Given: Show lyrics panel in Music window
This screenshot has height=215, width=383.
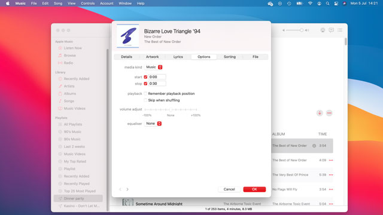Looking at the screenshot, I should point(331,30).
